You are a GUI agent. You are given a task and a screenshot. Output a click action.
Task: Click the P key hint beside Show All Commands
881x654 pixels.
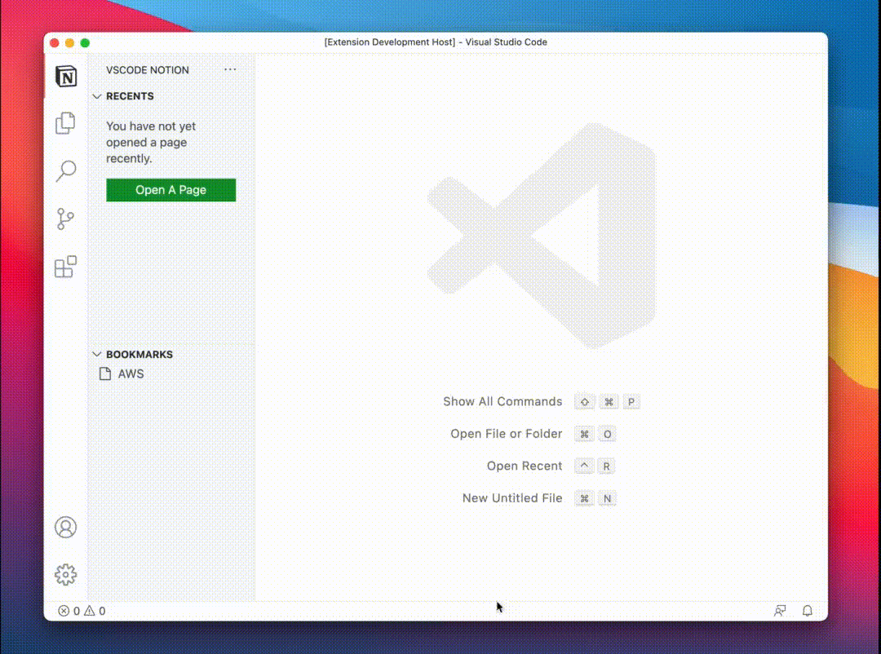(631, 402)
